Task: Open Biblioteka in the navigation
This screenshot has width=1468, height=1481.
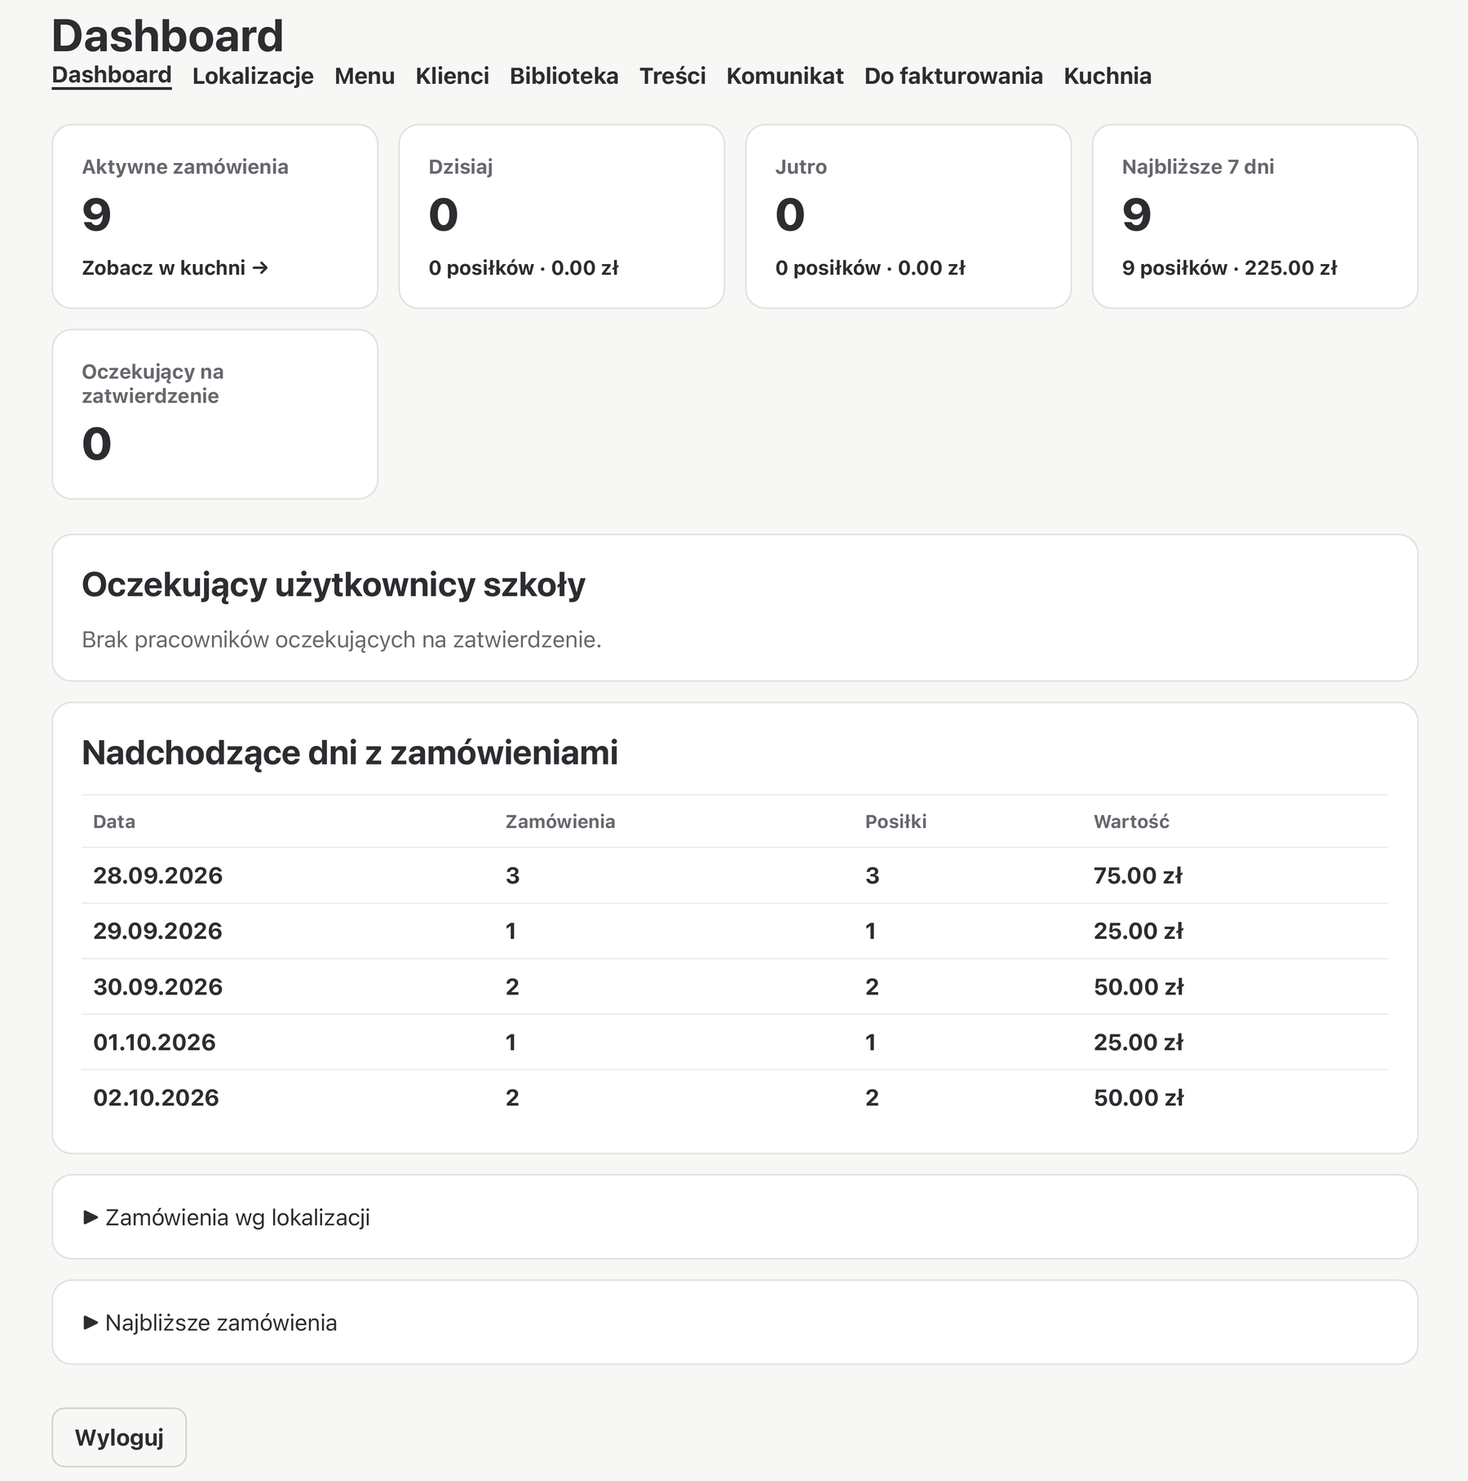Action: [564, 76]
